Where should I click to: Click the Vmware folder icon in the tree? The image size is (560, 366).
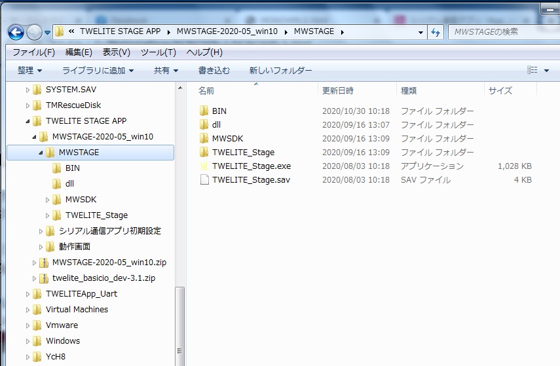point(37,325)
